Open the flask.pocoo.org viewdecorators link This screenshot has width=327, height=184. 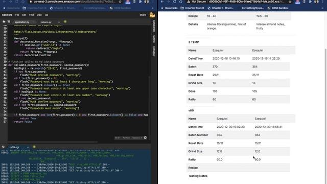click(x=55, y=32)
